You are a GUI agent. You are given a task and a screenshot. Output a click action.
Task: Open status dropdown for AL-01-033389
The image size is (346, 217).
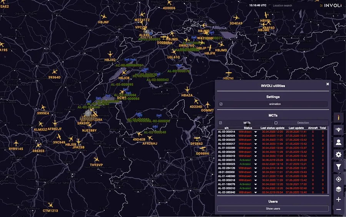click(256, 148)
